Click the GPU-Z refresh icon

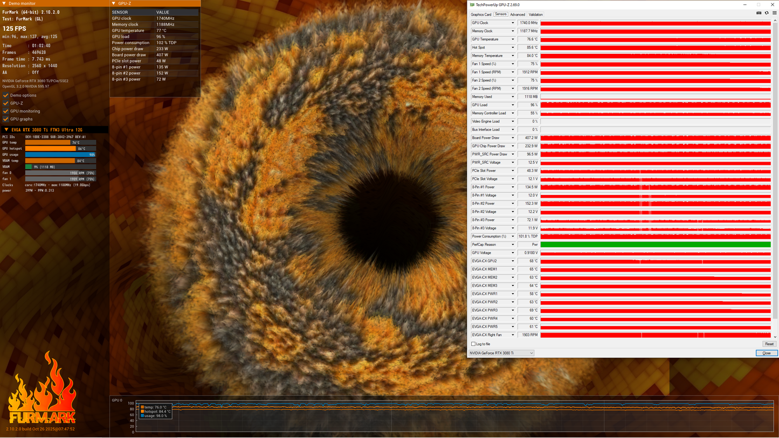click(766, 13)
